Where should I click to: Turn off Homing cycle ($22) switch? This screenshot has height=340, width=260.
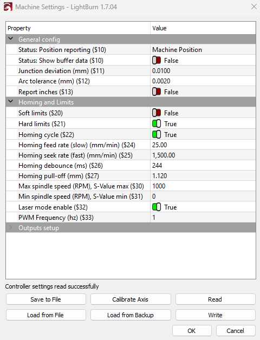click(x=157, y=135)
